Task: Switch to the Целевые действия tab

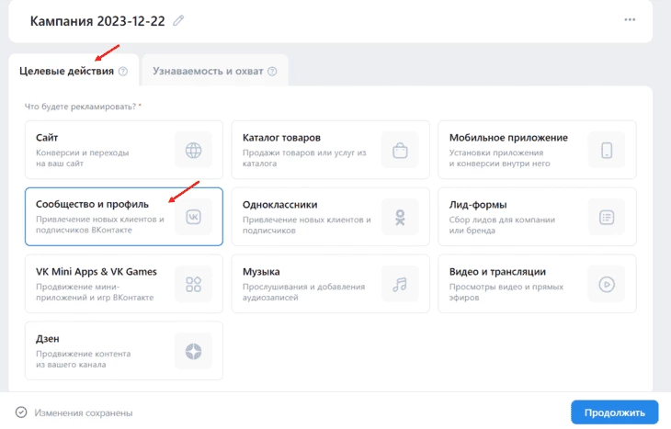Action: 74,71
